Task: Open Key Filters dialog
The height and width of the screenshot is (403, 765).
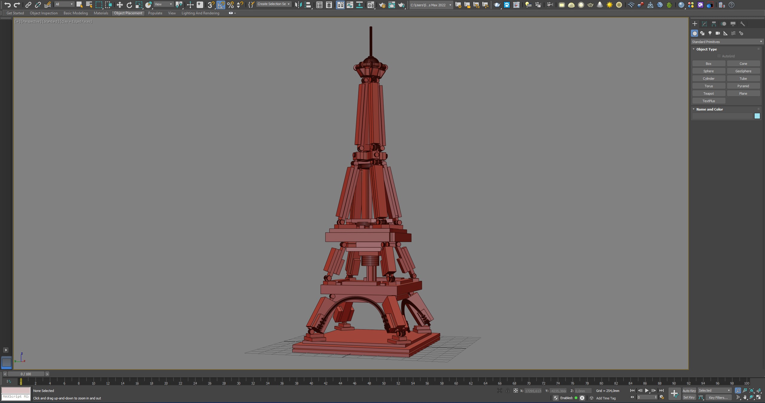Action: [x=718, y=397]
